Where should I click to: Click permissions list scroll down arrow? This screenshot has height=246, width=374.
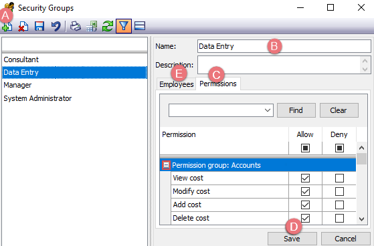361,219
